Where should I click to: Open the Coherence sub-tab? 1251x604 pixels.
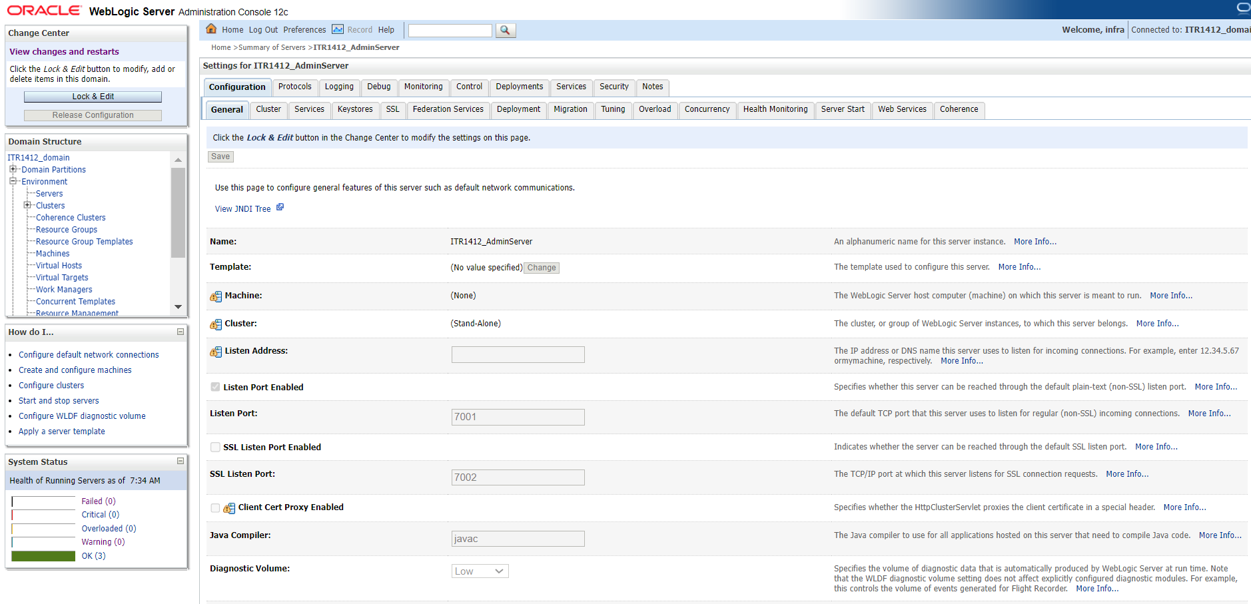[959, 109]
